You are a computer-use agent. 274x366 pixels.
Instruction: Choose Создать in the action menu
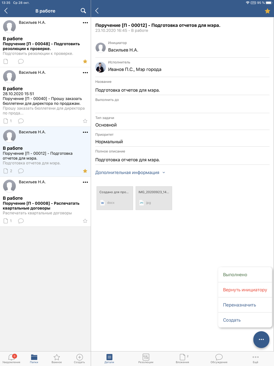(x=245, y=320)
